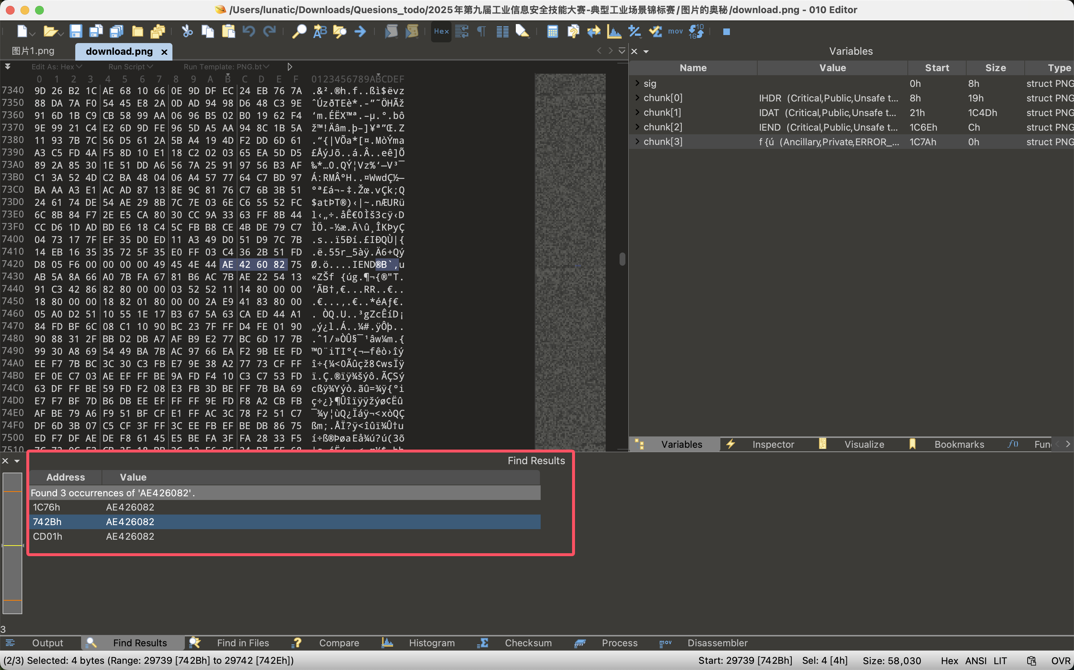Screen dimensions: 1074x670
Task: Open the Process bottom tab
Action: (x=619, y=643)
